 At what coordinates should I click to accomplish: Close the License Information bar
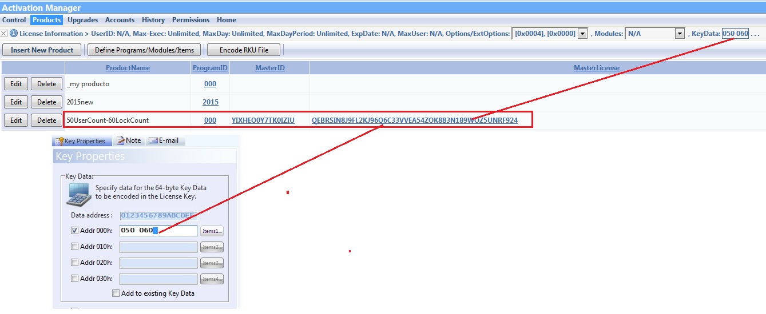(4, 34)
